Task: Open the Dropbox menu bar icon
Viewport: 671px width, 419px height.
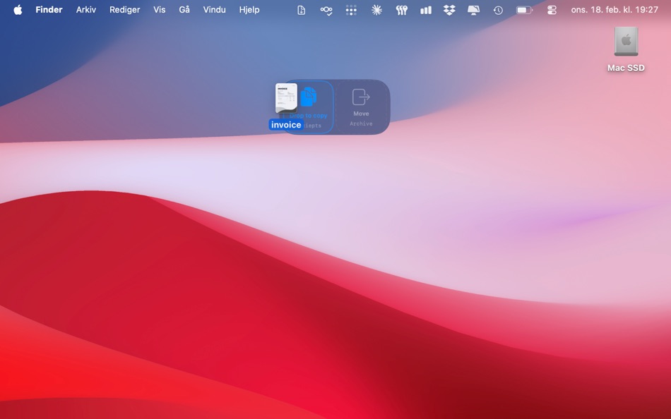Action: pos(449,10)
